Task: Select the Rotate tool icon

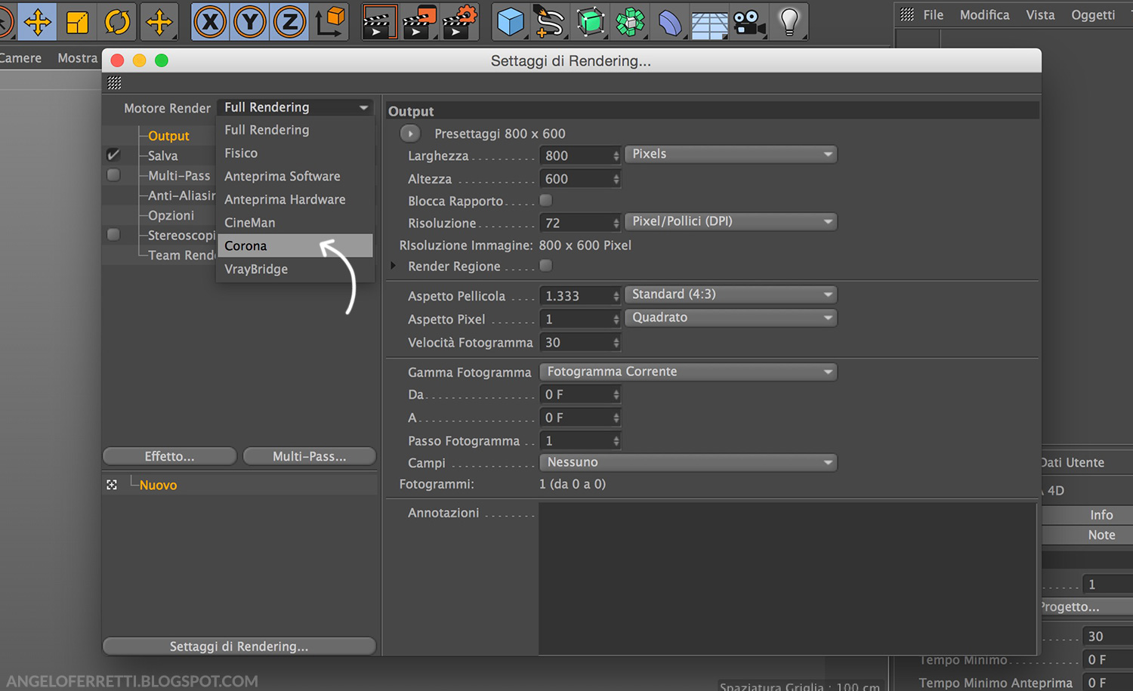Action: pos(118,22)
